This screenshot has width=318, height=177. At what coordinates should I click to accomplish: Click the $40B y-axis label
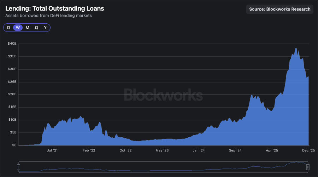click(x=12, y=44)
